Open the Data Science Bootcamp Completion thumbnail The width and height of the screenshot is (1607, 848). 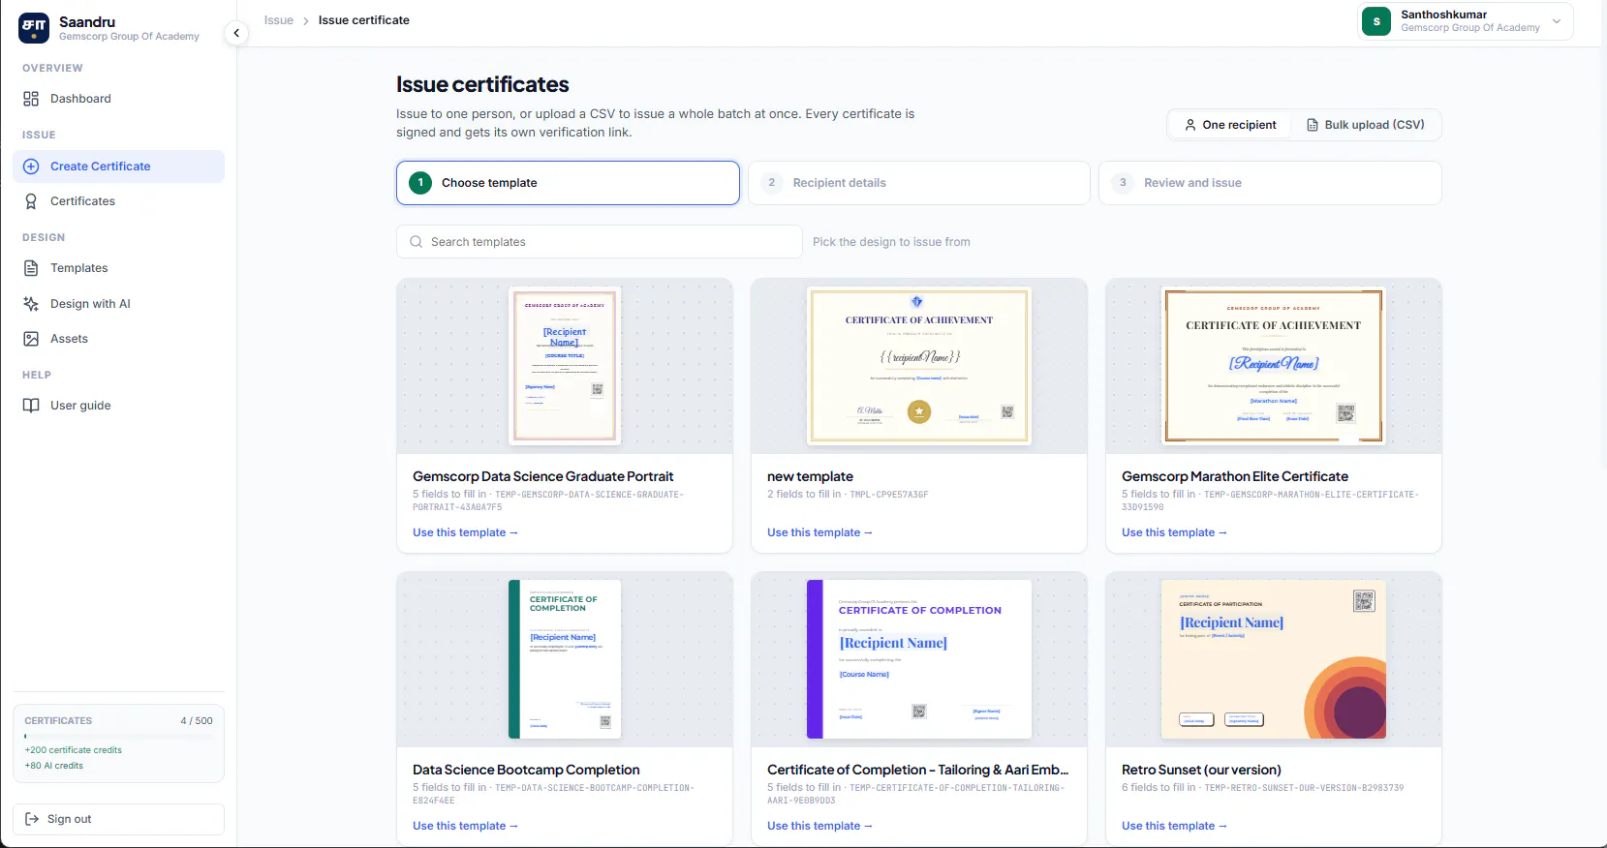point(565,659)
